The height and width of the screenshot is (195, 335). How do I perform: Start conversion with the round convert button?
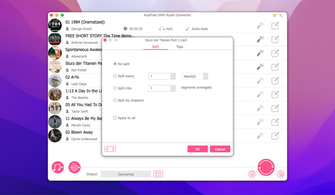click(x=266, y=168)
